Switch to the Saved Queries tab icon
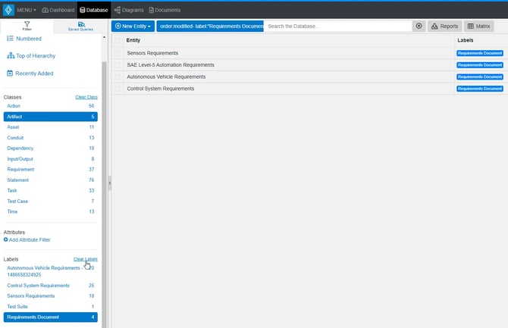This screenshot has height=328, width=508. [x=80, y=27]
